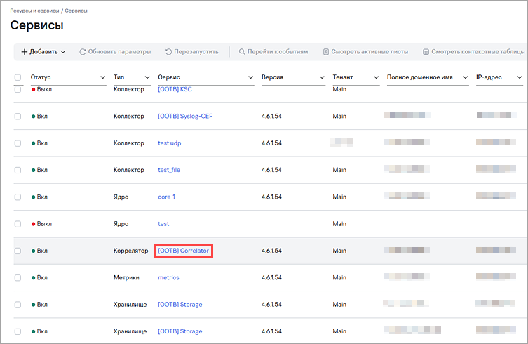
Task: Expand the Сервис column filter chevron
Action: pos(250,77)
